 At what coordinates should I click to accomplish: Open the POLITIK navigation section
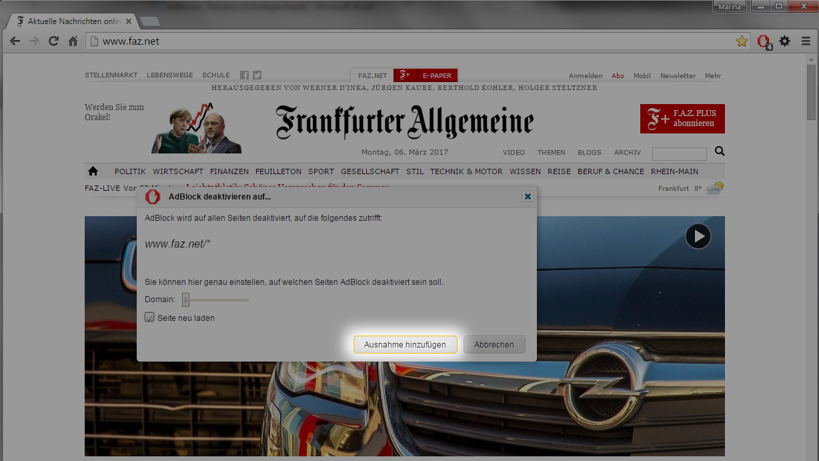pos(130,171)
